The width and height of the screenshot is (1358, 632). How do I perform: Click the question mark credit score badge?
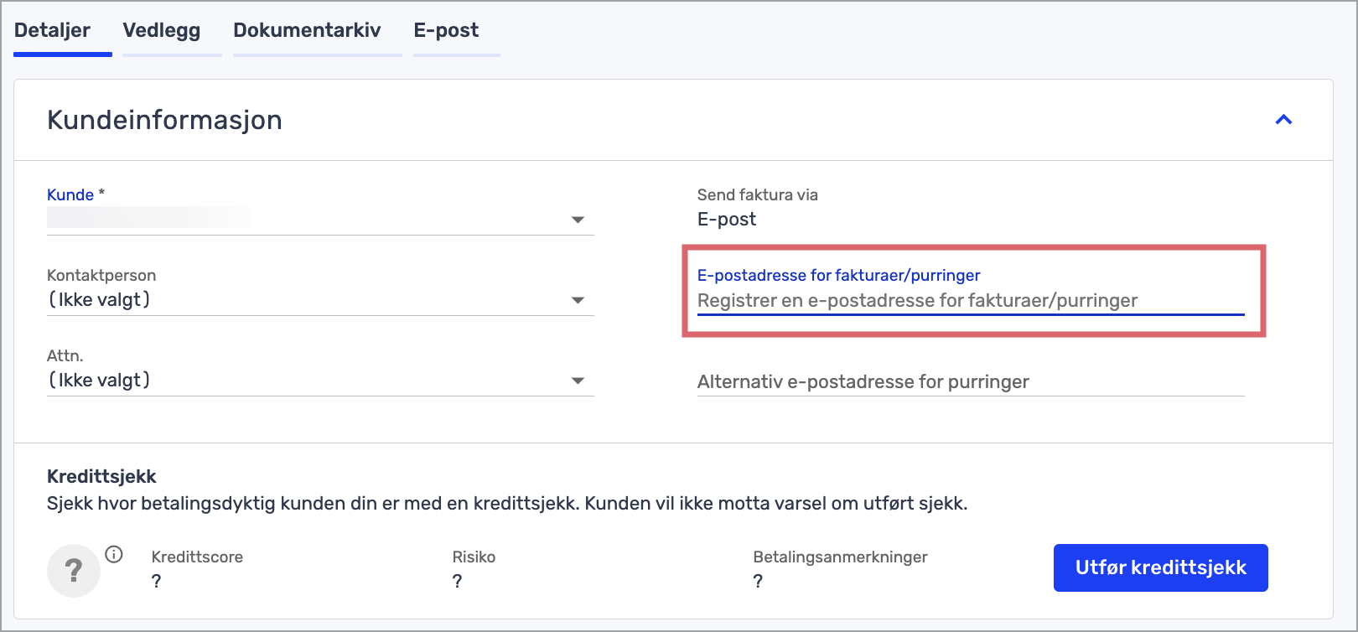coord(74,571)
